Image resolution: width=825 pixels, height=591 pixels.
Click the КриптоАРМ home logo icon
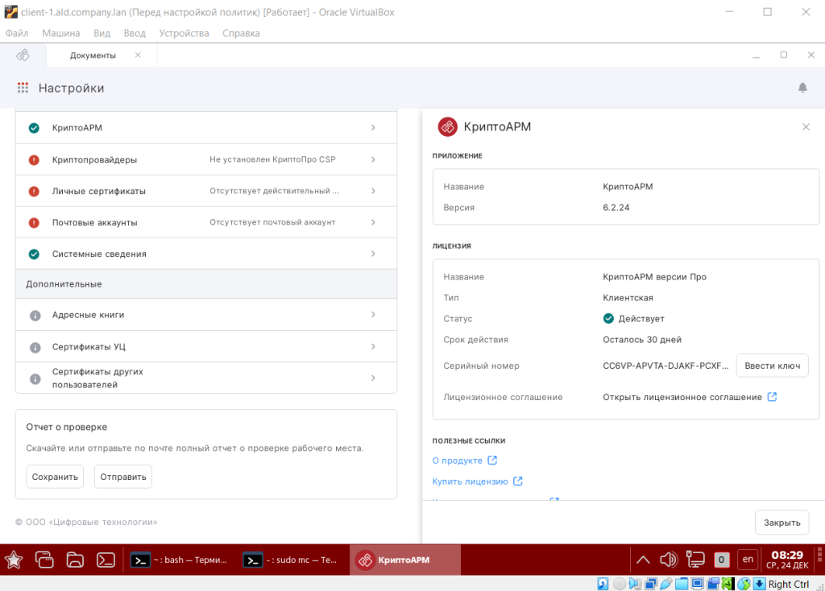pos(23,55)
